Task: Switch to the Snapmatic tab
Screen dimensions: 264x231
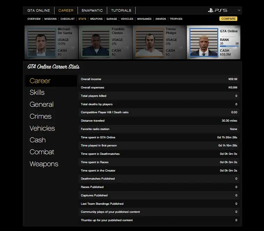Action: pyautogui.click(x=92, y=10)
